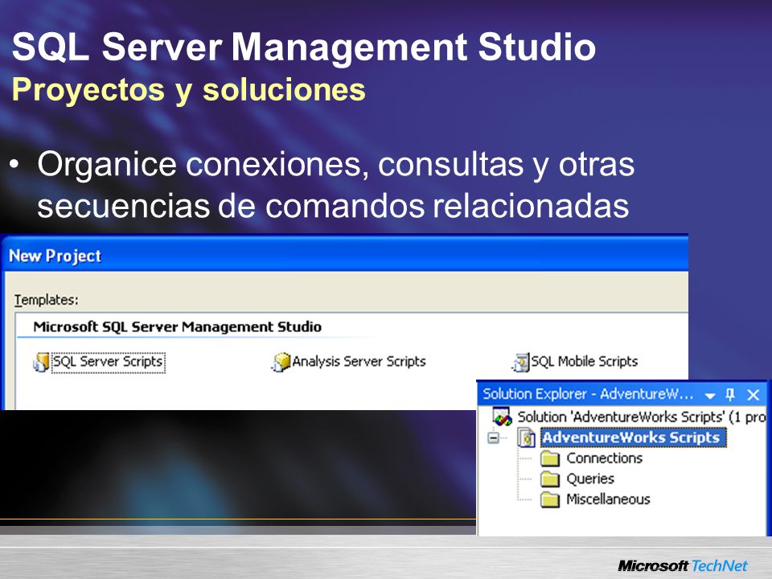Click the 'Microsoft SQL Server Management Studio' group header
772x579 pixels.
[177, 327]
